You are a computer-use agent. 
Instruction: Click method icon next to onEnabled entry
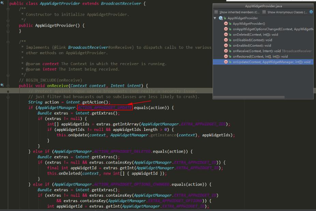click(x=226, y=45)
